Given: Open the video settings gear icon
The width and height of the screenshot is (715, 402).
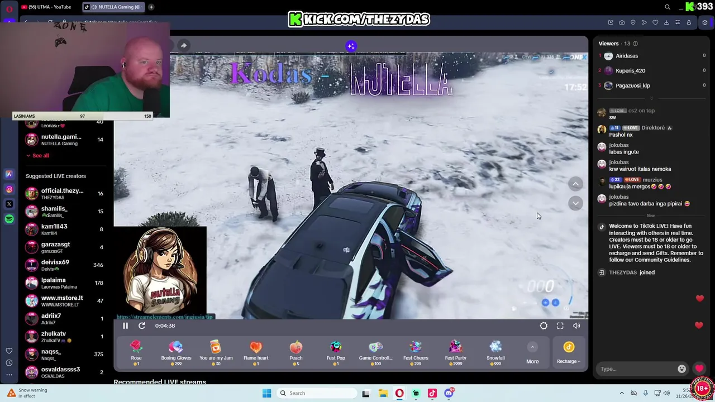Looking at the screenshot, I should tap(544, 326).
